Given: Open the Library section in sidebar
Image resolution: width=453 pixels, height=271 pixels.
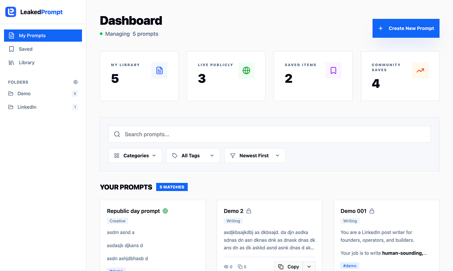Looking at the screenshot, I should click(27, 62).
